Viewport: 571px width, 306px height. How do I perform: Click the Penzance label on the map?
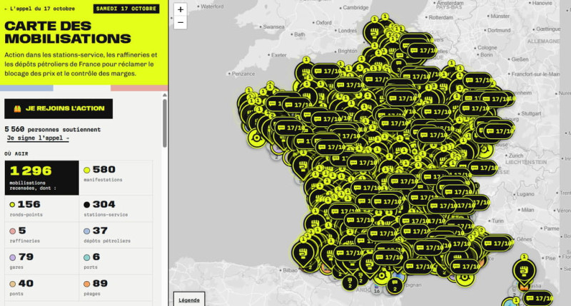point(243,73)
